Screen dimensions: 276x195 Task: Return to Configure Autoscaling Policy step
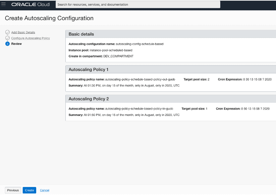[31, 38]
